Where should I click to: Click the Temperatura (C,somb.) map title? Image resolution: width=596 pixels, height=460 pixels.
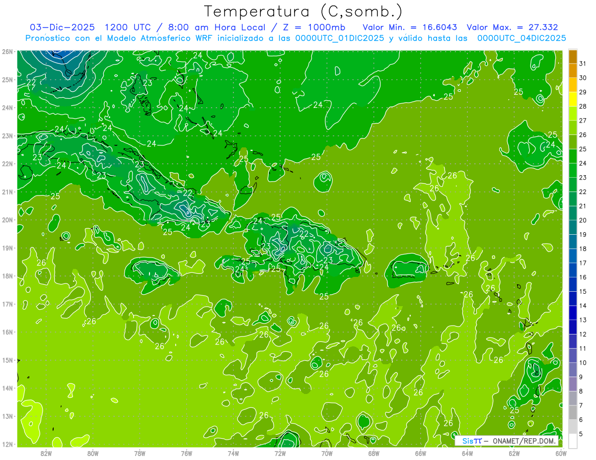[x=302, y=11]
